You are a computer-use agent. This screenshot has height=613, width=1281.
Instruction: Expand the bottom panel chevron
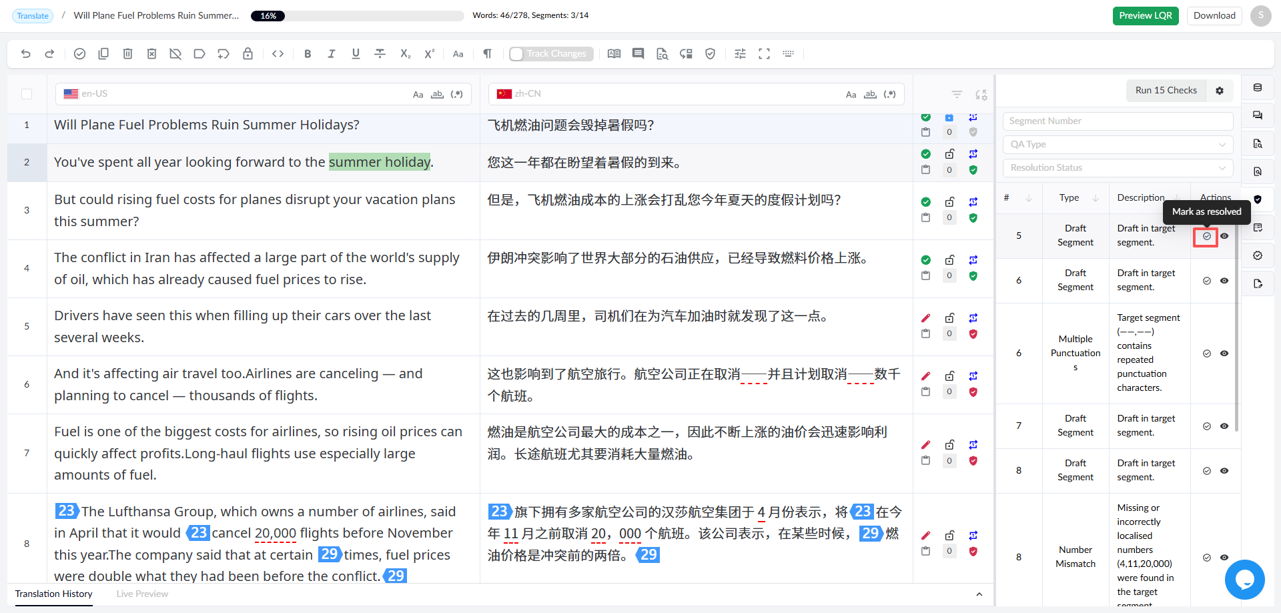979,594
